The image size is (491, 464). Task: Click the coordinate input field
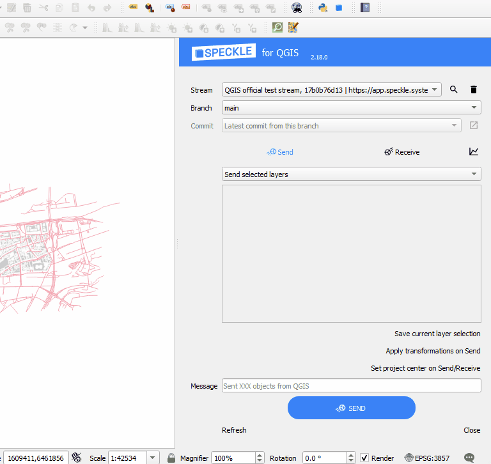coord(36,458)
